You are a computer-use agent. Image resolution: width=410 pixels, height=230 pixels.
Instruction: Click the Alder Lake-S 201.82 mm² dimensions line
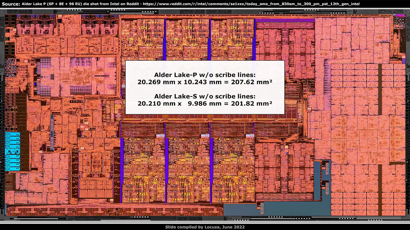tap(205, 103)
